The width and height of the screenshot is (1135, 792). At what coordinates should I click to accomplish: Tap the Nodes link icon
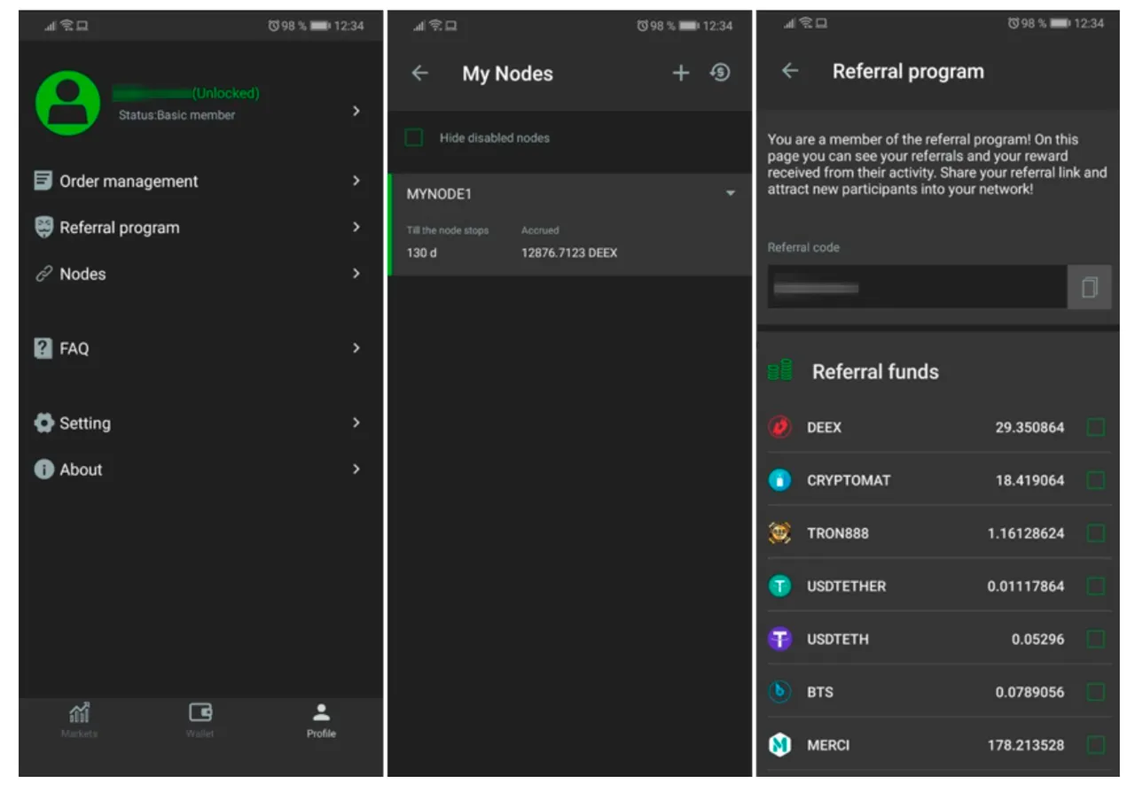(43, 274)
